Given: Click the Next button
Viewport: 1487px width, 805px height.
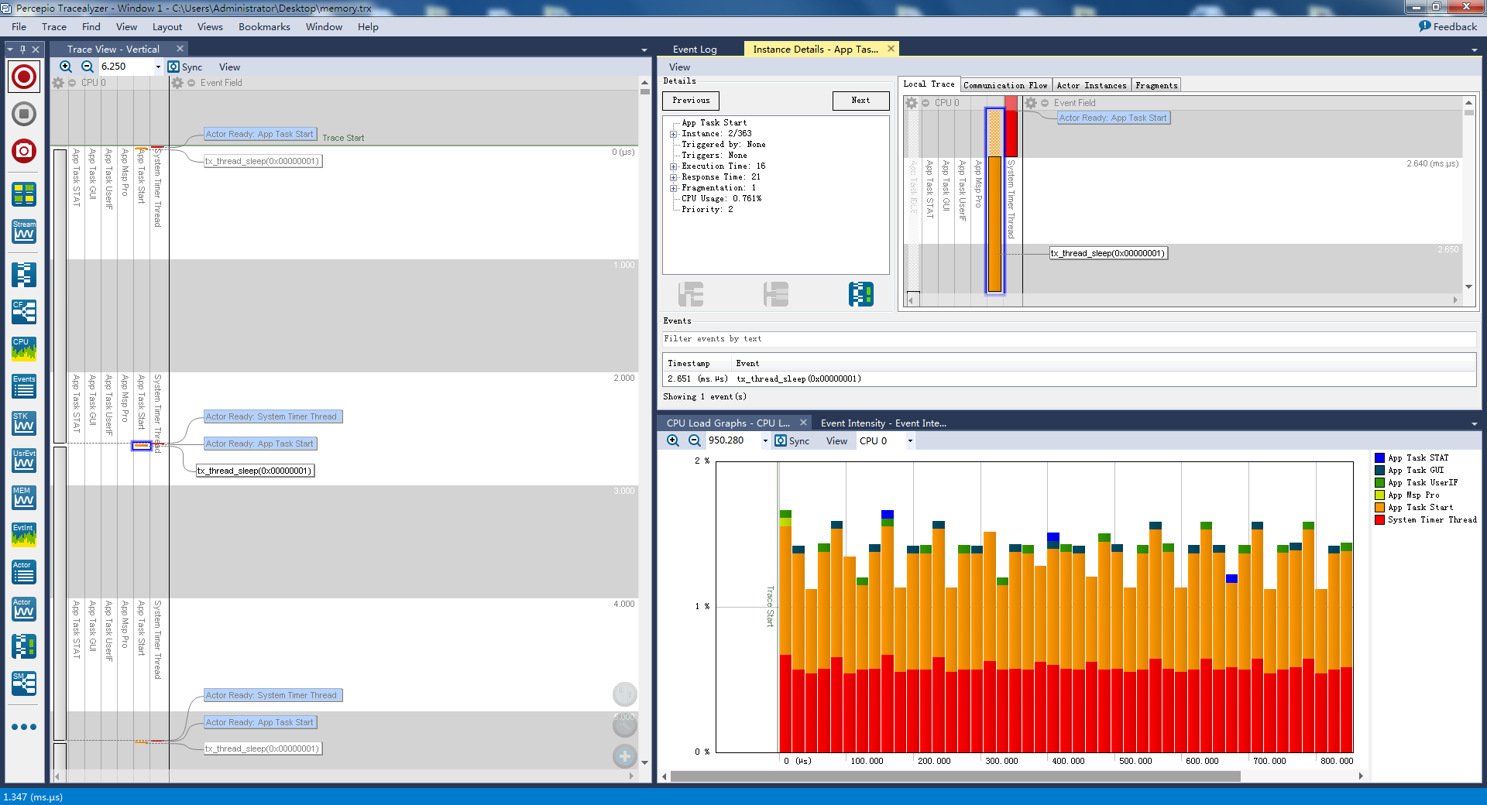Looking at the screenshot, I should pos(860,101).
